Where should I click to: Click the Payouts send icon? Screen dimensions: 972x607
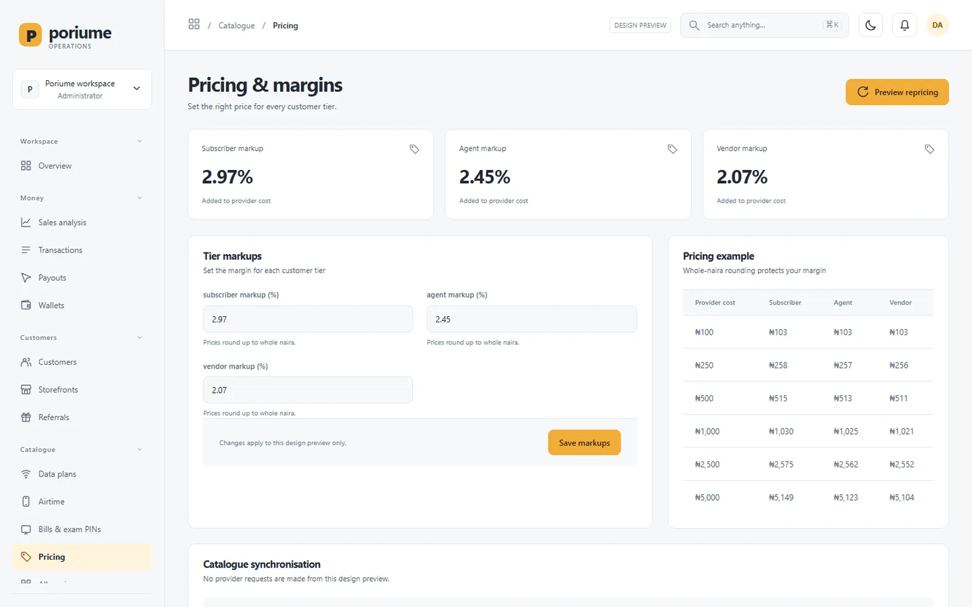point(26,277)
